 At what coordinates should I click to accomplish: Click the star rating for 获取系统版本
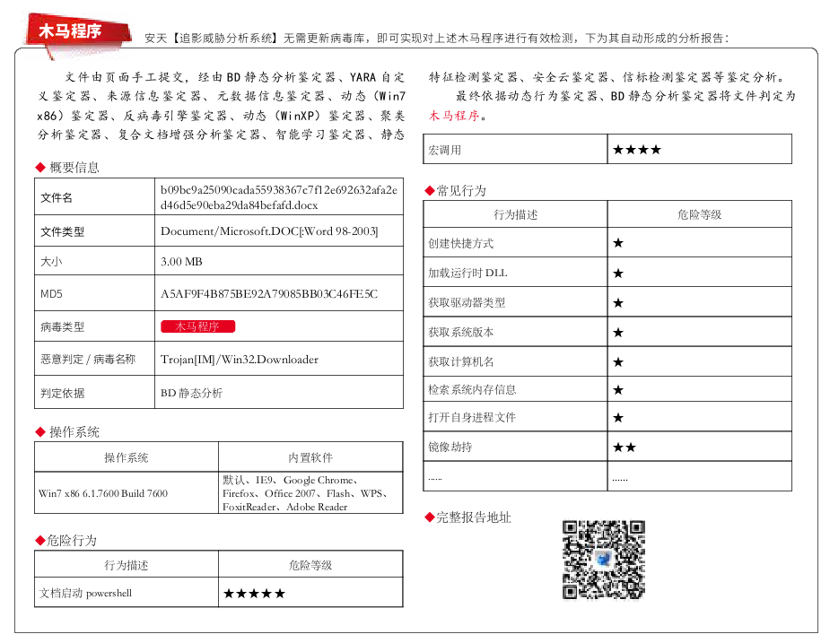pos(618,333)
